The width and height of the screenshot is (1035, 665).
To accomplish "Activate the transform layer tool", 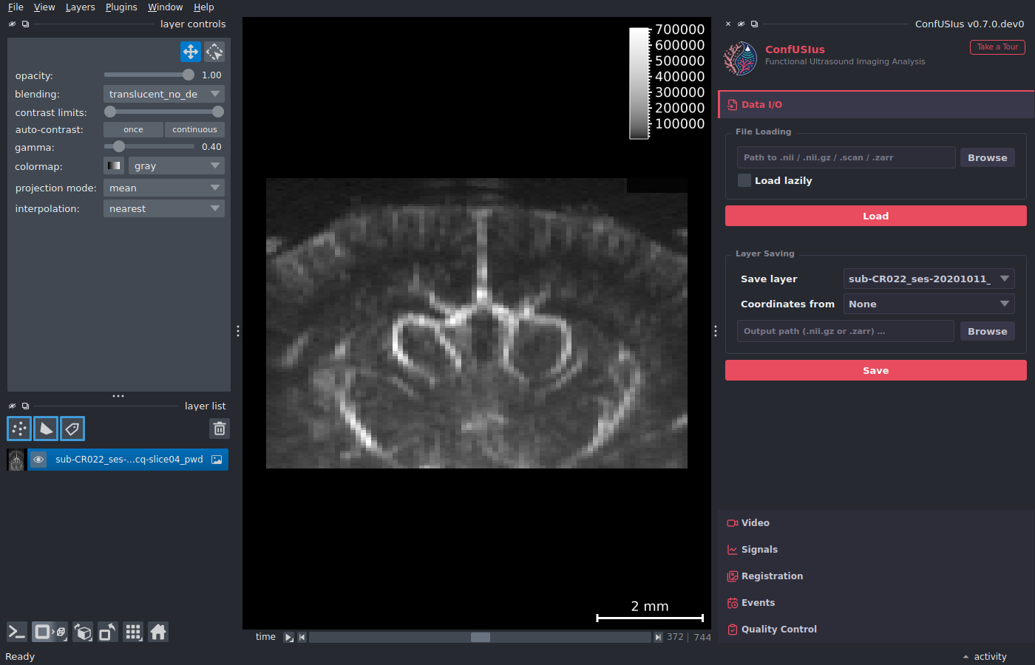I will [214, 52].
